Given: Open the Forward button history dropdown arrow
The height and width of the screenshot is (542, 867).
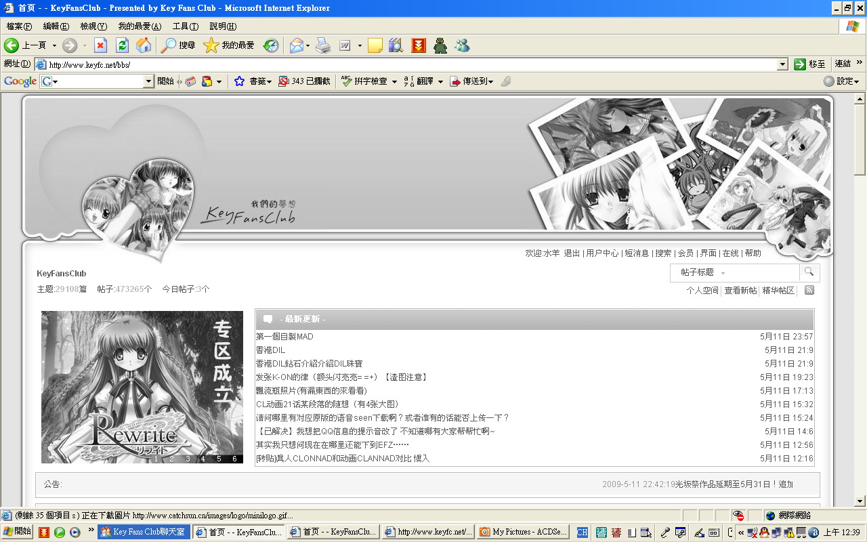Looking at the screenshot, I should click(x=85, y=45).
